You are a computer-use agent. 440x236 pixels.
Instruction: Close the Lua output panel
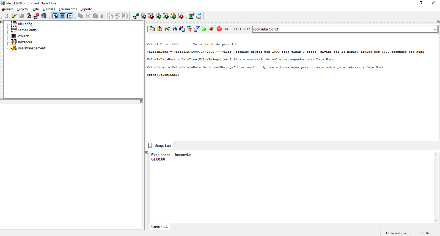147,152
